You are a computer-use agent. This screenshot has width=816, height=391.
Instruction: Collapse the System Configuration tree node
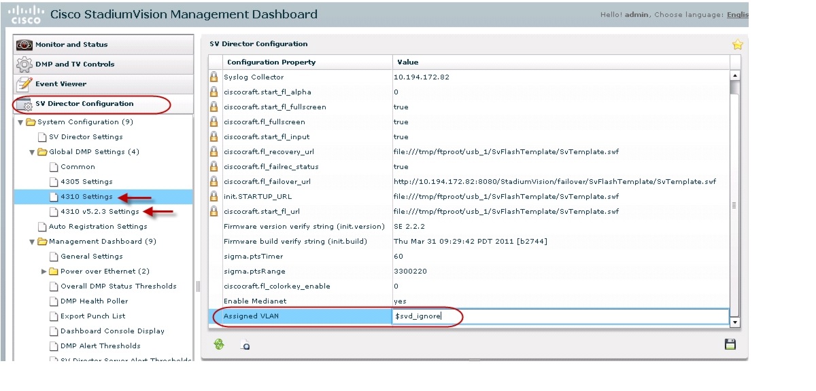point(20,122)
